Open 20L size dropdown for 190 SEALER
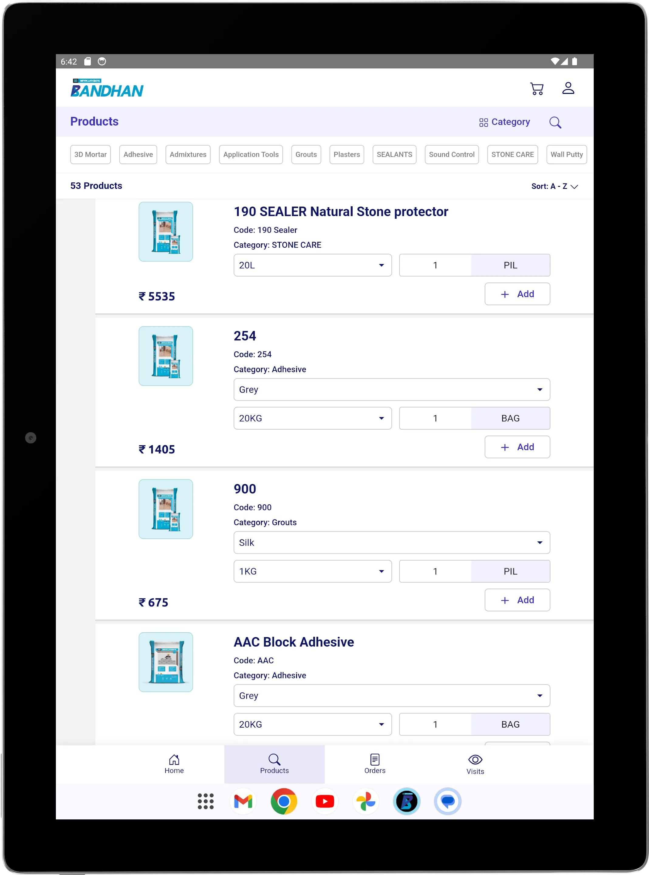This screenshot has height=875, width=649. (x=312, y=265)
